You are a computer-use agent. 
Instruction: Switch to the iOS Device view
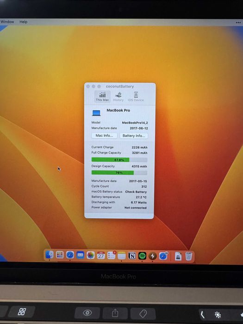[x=136, y=96]
